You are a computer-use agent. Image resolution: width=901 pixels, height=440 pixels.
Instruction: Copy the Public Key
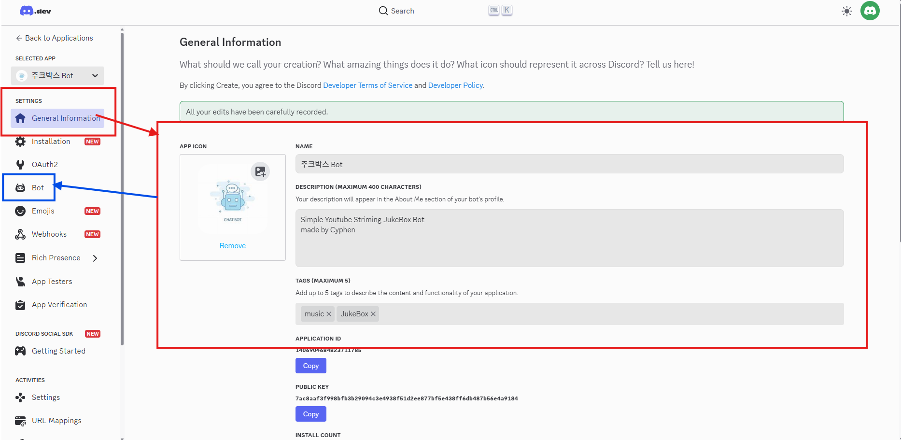[311, 414]
